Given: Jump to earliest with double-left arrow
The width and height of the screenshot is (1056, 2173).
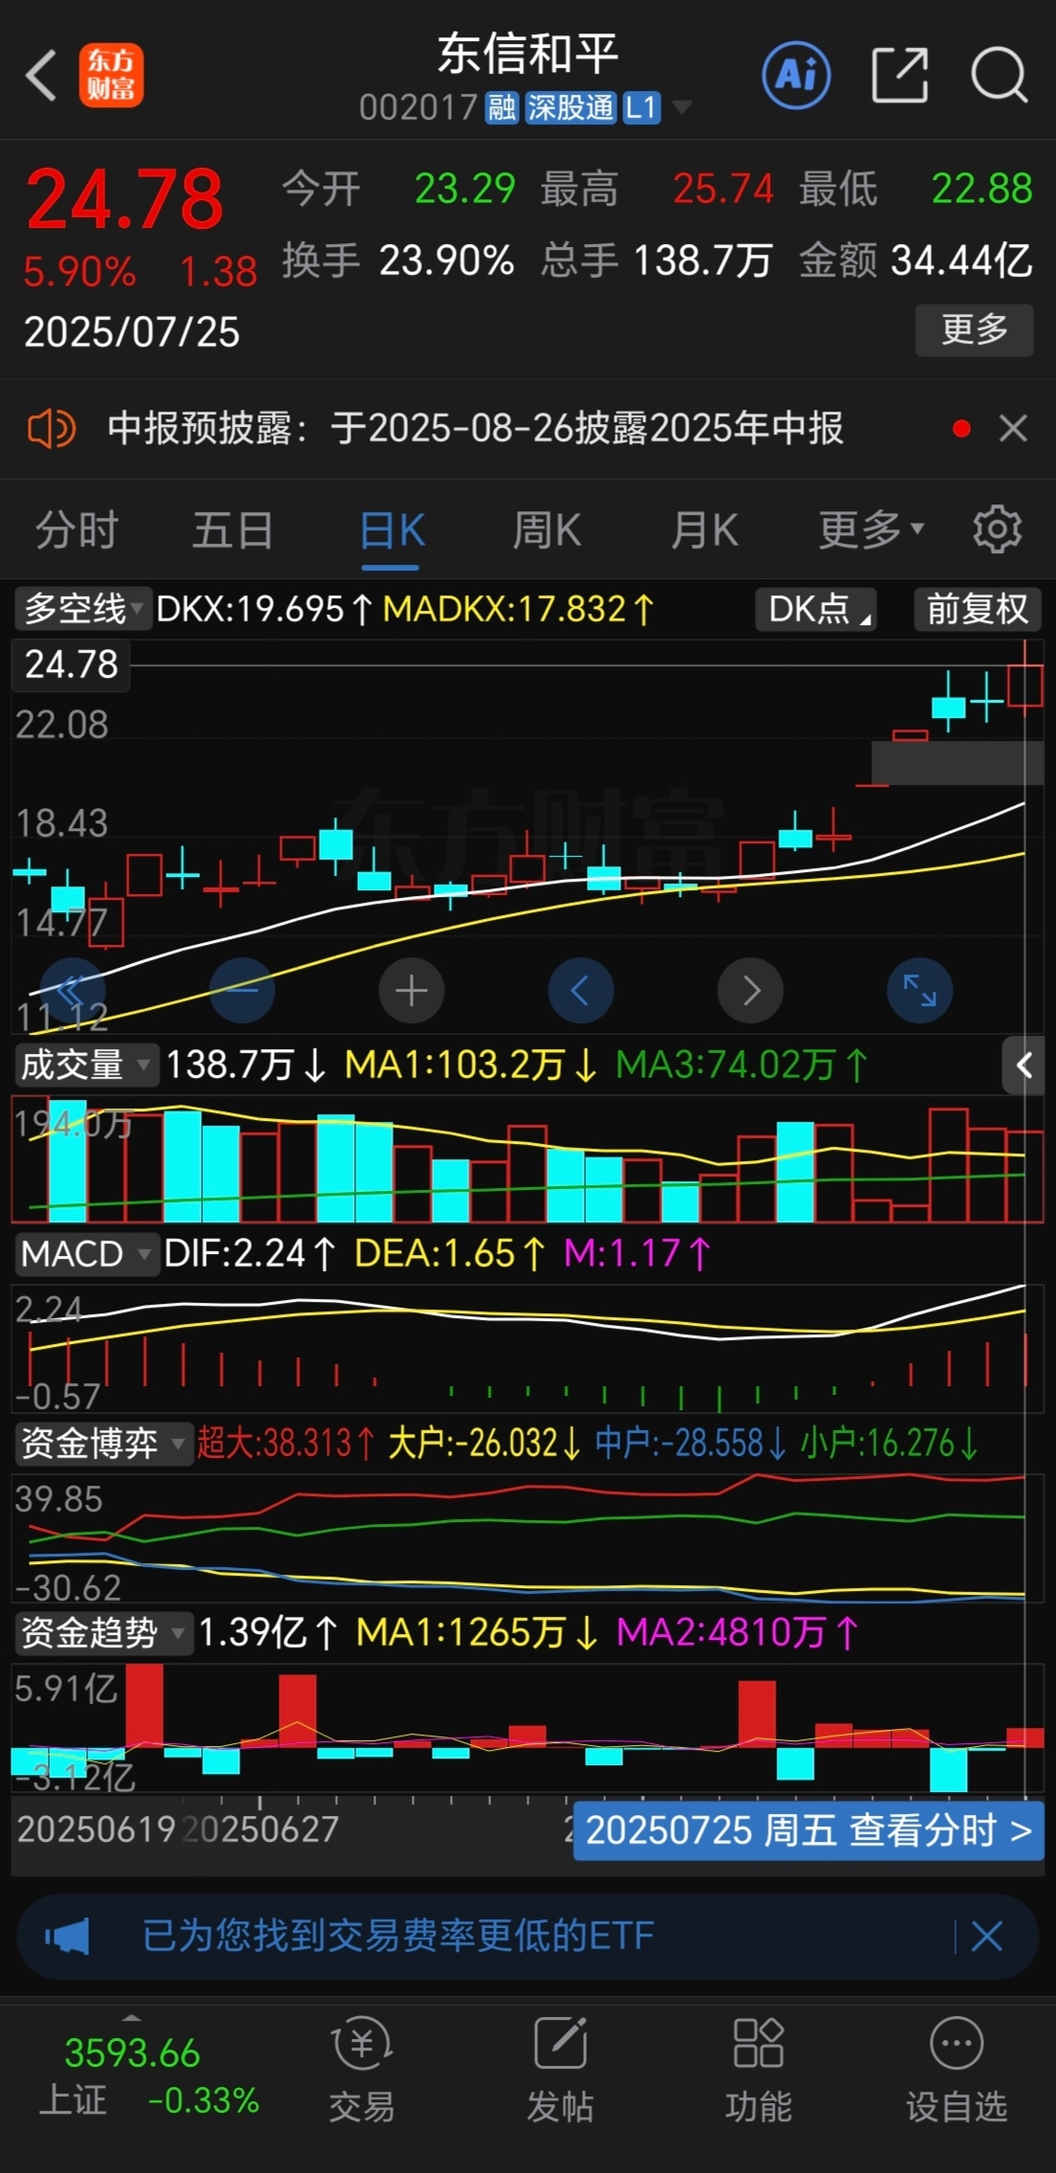Looking at the screenshot, I should (x=72, y=990).
